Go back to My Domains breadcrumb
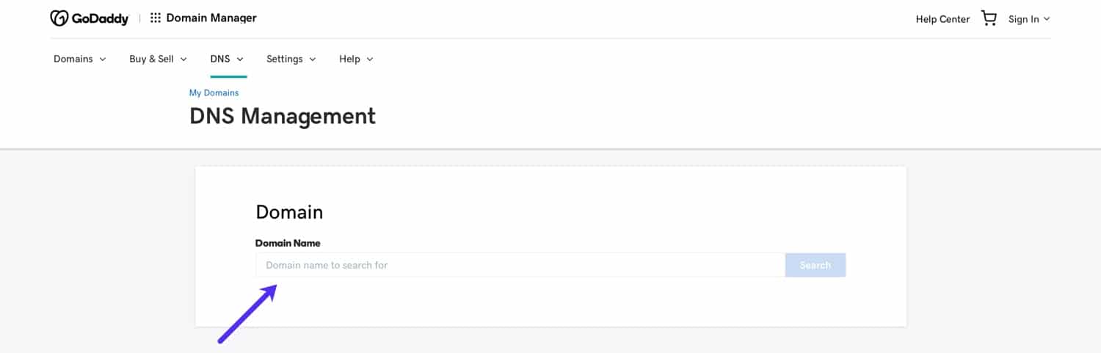 click(x=214, y=93)
